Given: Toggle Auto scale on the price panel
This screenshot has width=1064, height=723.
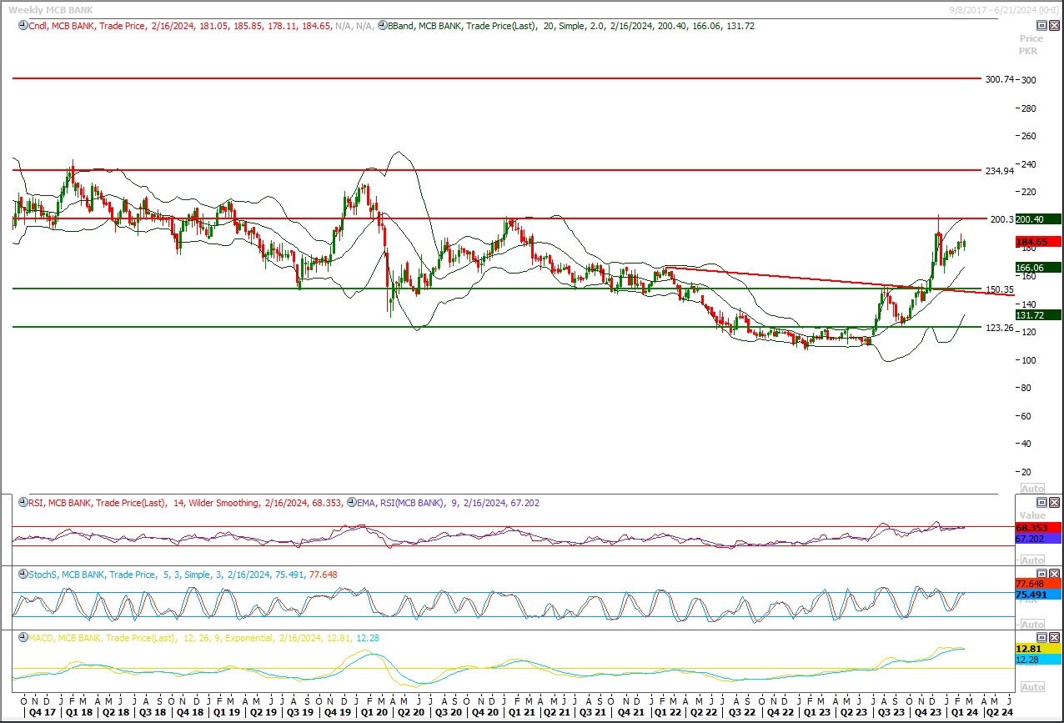Looking at the screenshot, I should tap(1032, 489).
